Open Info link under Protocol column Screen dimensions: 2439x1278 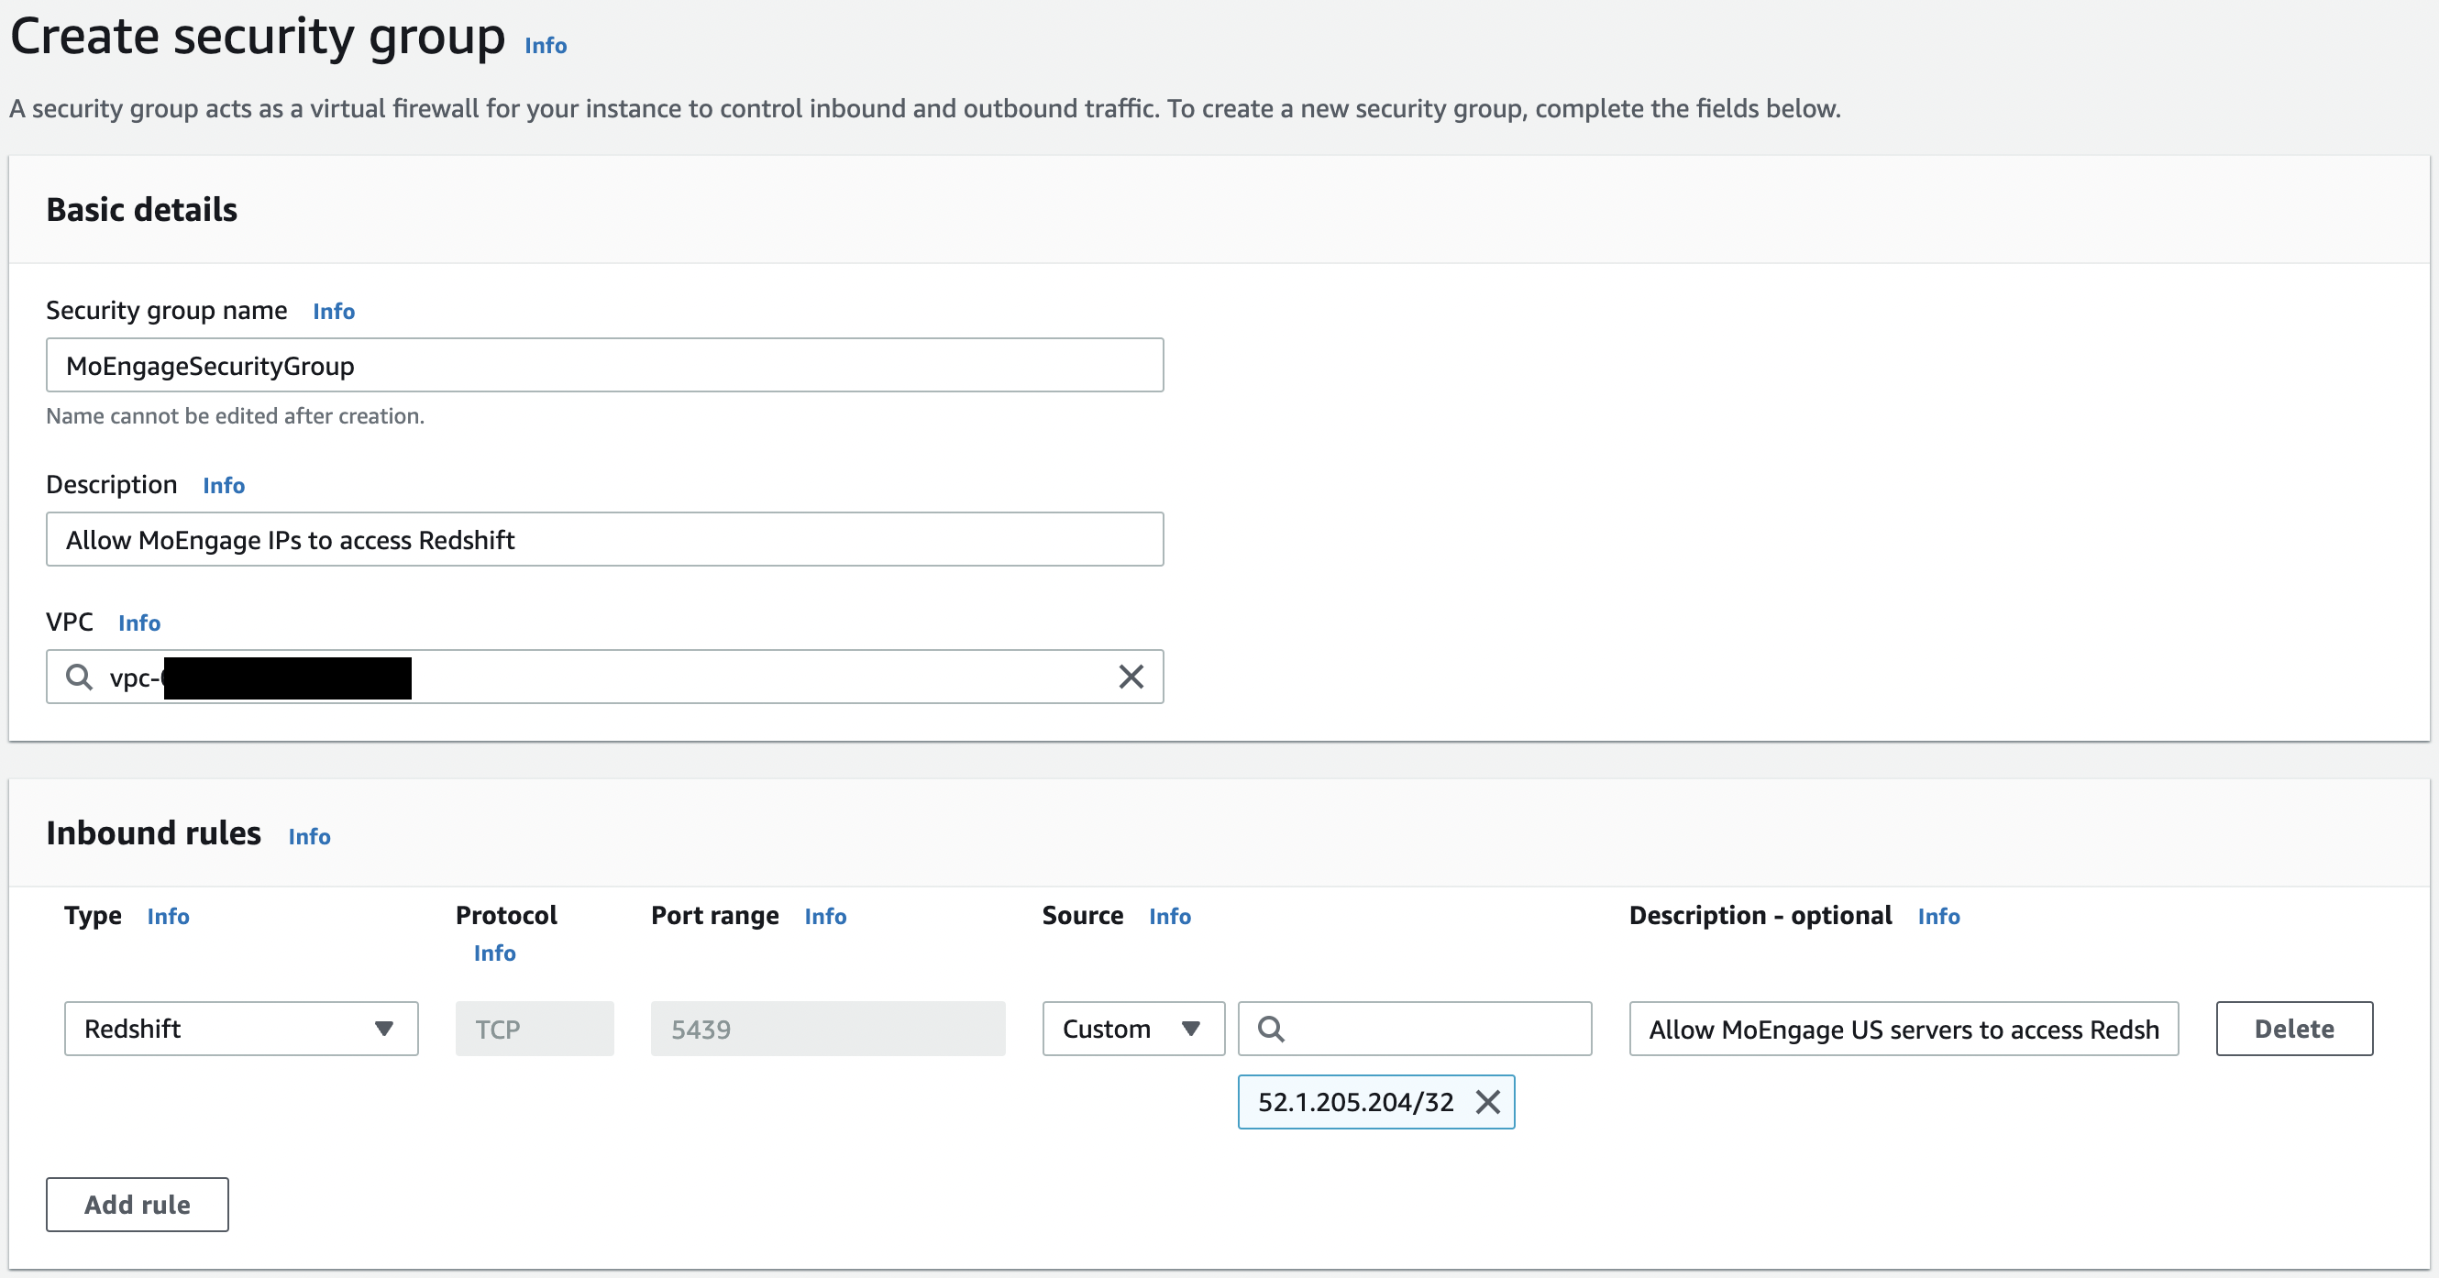(495, 953)
